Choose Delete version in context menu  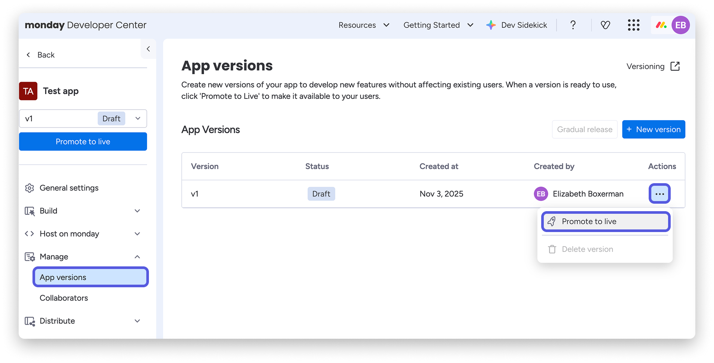pos(606,249)
